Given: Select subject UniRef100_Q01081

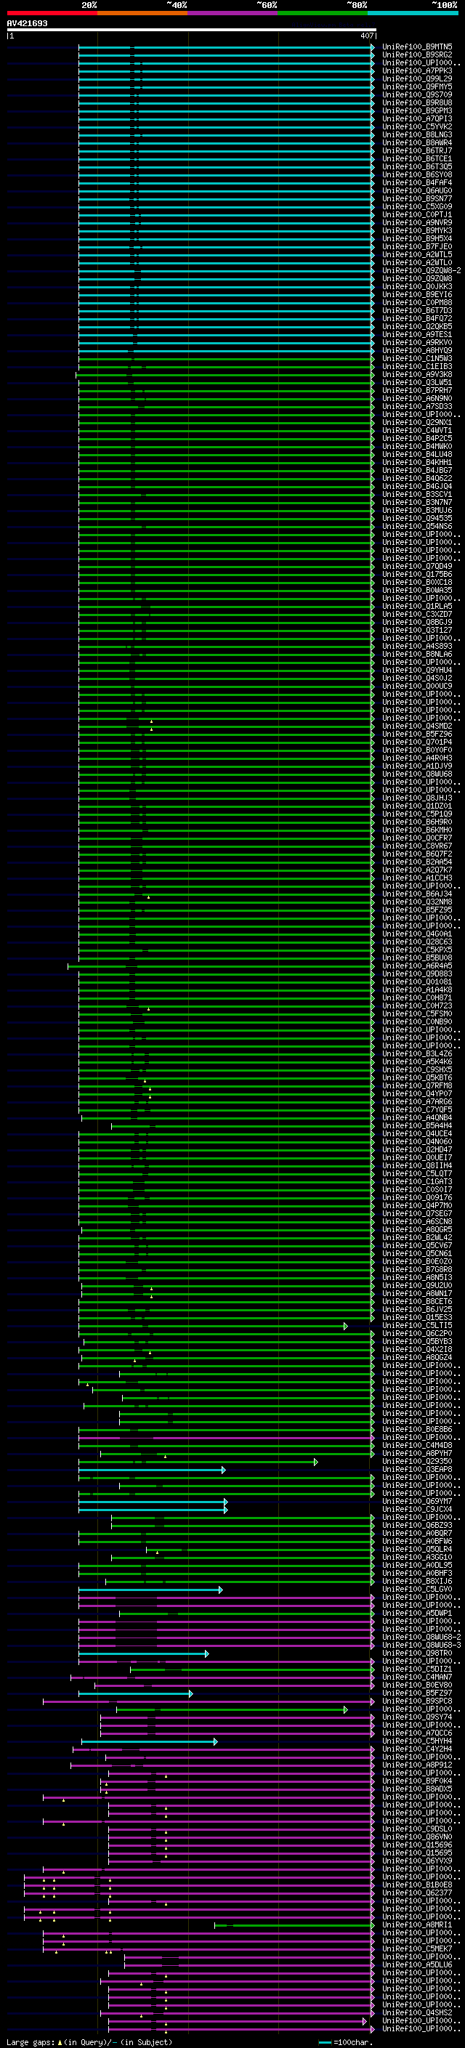Looking at the screenshot, I should [x=417, y=982].
